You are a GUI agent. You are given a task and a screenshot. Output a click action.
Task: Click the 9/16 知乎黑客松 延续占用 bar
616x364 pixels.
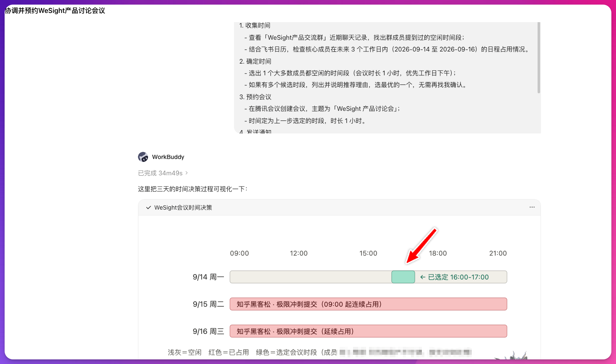[x=368, y=331]
